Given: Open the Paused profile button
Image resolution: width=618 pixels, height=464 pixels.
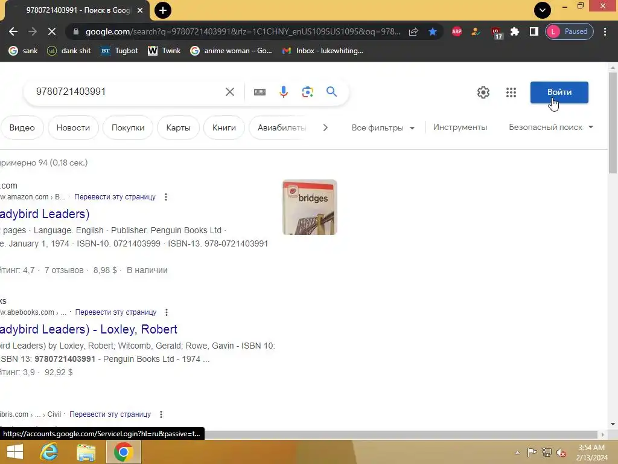Looking at the screenshot, I should (x=569, y=31).
